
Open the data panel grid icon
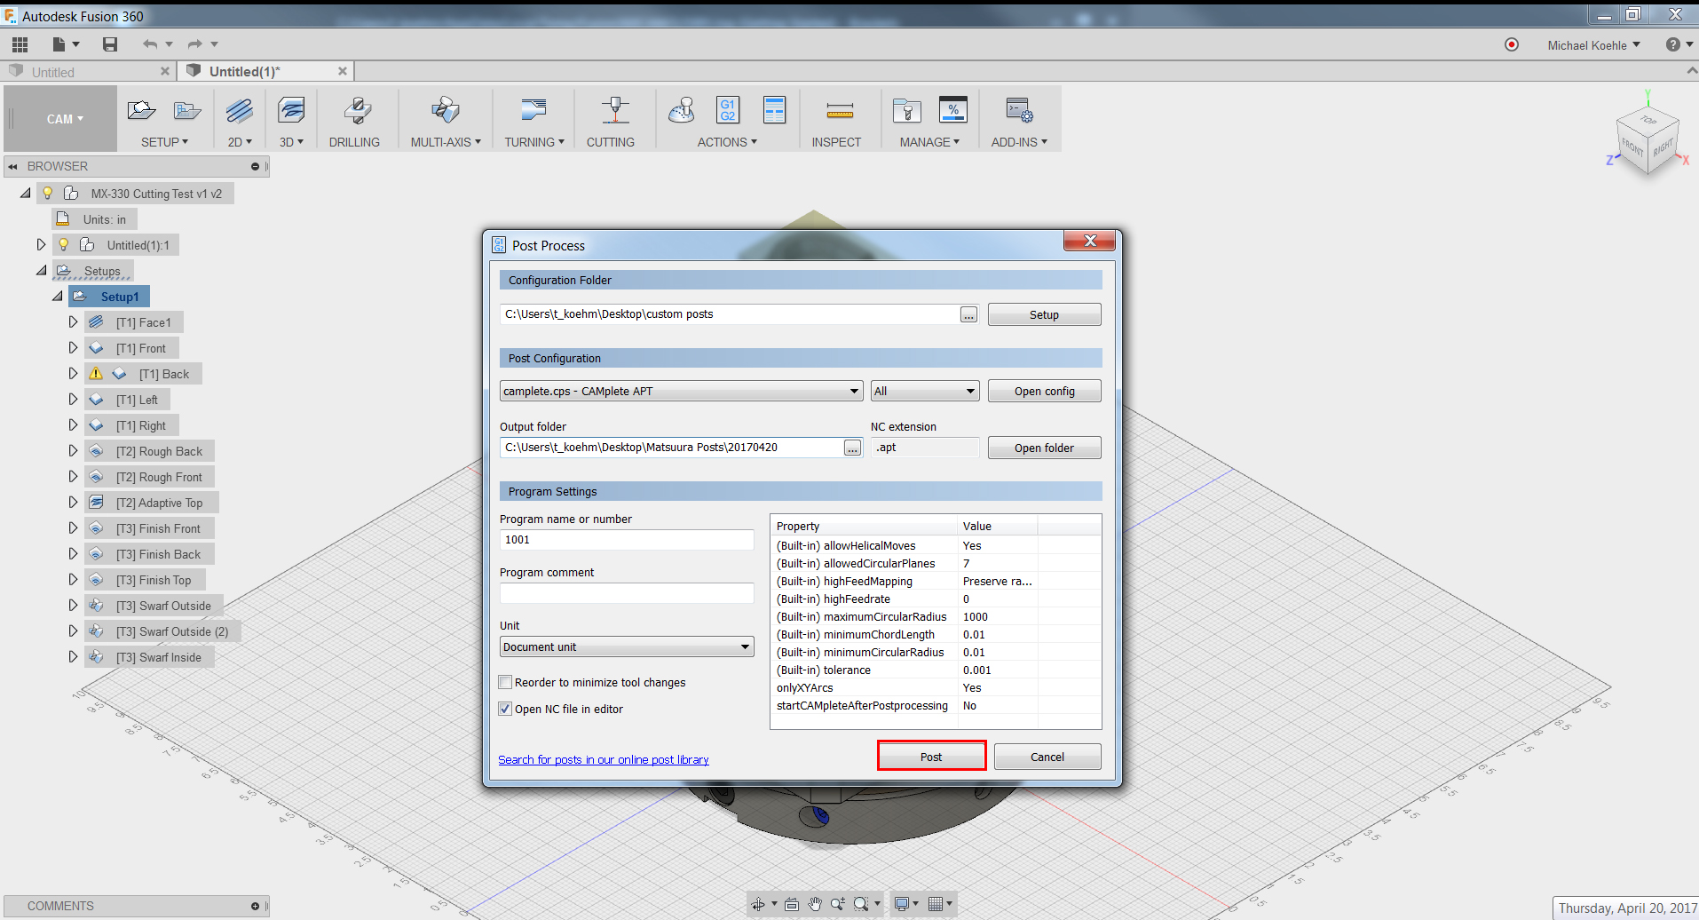tap(20, 44)
